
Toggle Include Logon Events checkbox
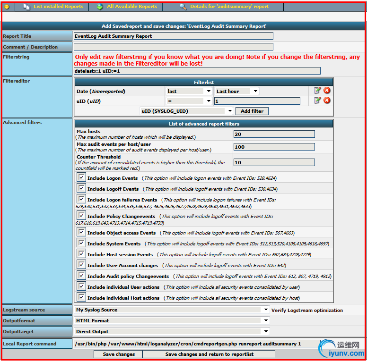click(x=81, y=177)
